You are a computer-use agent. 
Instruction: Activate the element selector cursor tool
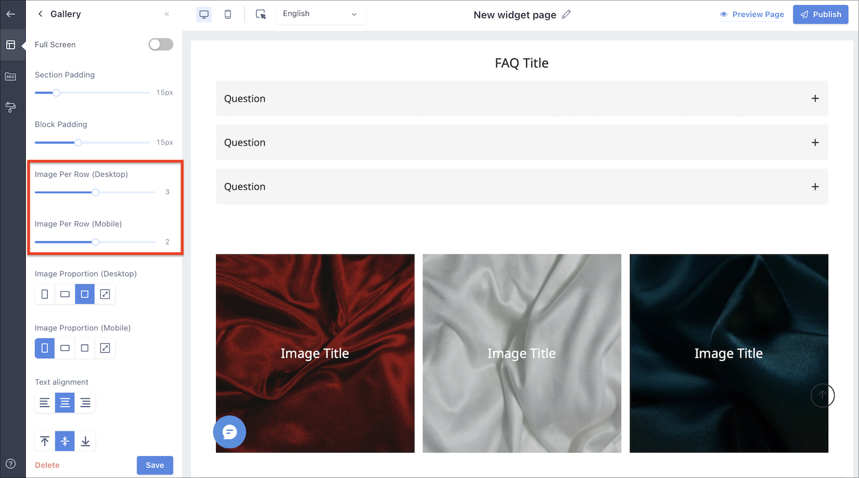(261, 15)
